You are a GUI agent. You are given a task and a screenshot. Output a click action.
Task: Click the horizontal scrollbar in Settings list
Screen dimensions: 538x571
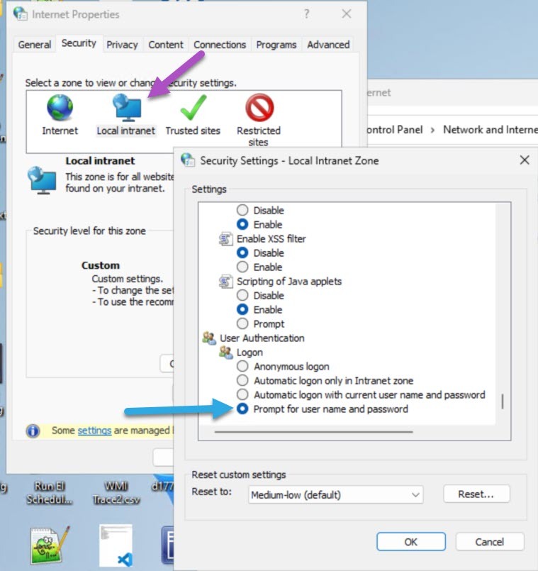(x=313, y=431)
